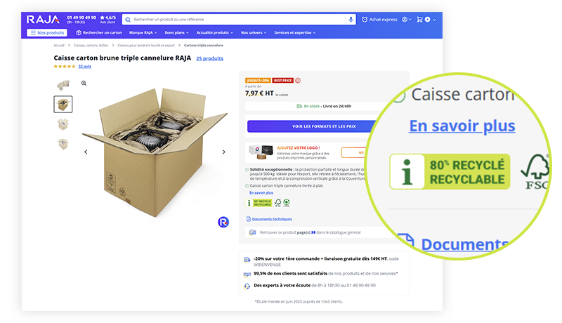Select the third product thumbnail

[x=63, y=124]
